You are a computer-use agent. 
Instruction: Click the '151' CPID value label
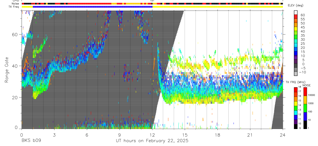152,1
